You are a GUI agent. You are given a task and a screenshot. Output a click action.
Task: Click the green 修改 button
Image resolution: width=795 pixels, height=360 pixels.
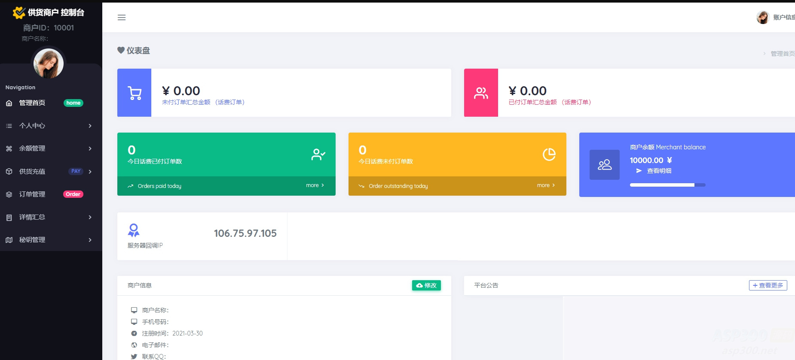coord(426,285)
